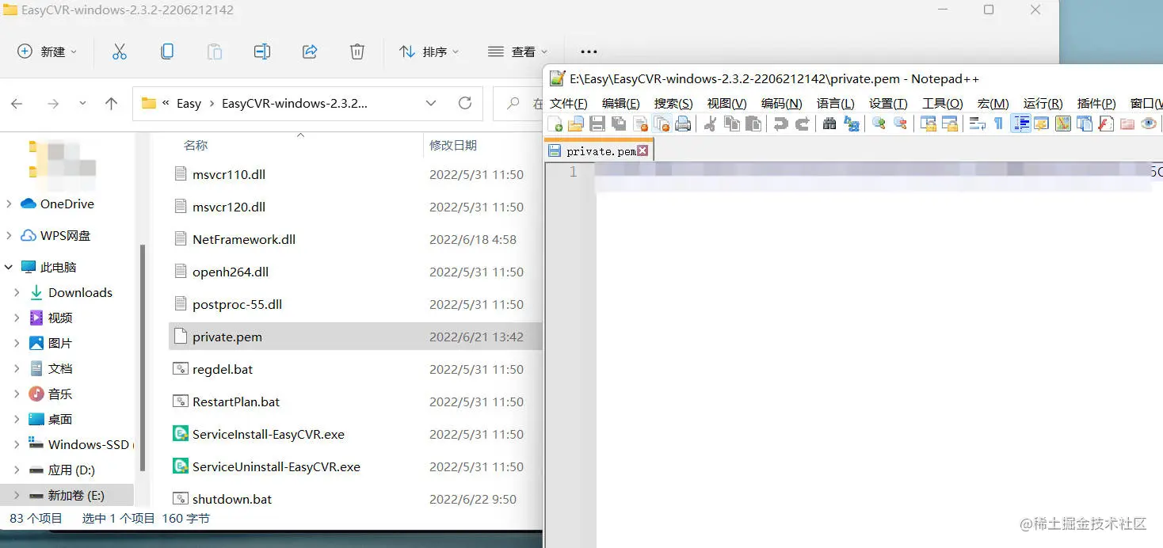Click the Close All icon in Notepad++
This screenshot has width=1163, height=548.
(x=662, y=124)
